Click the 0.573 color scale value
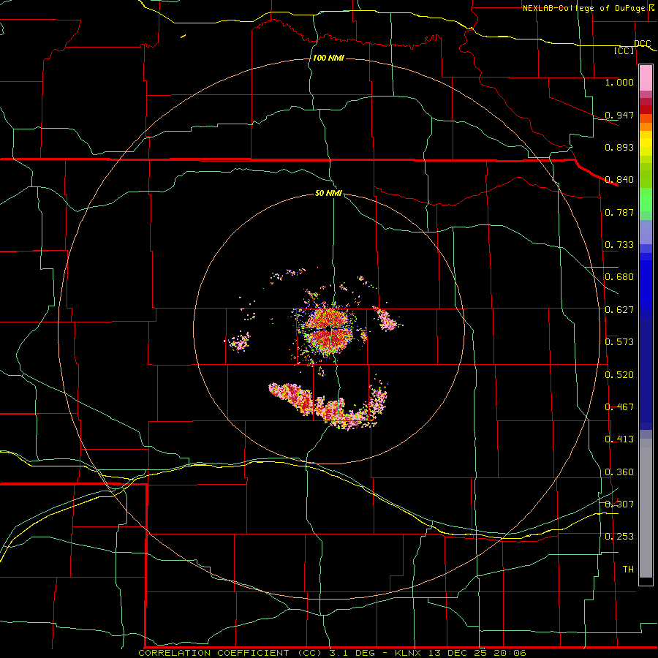 [619, 342]
